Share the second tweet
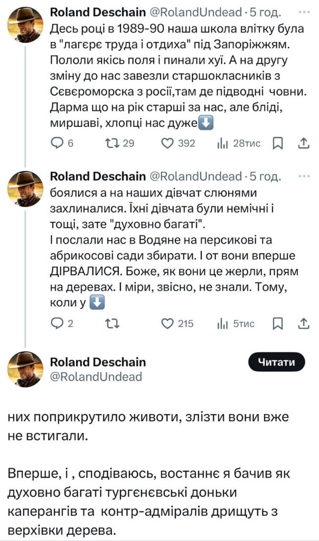Image resolution: width=319 pixels, height=541 pixels. [x=304, y=323]
